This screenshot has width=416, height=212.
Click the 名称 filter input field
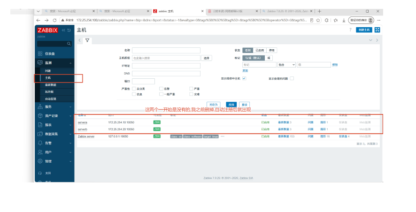166,50
